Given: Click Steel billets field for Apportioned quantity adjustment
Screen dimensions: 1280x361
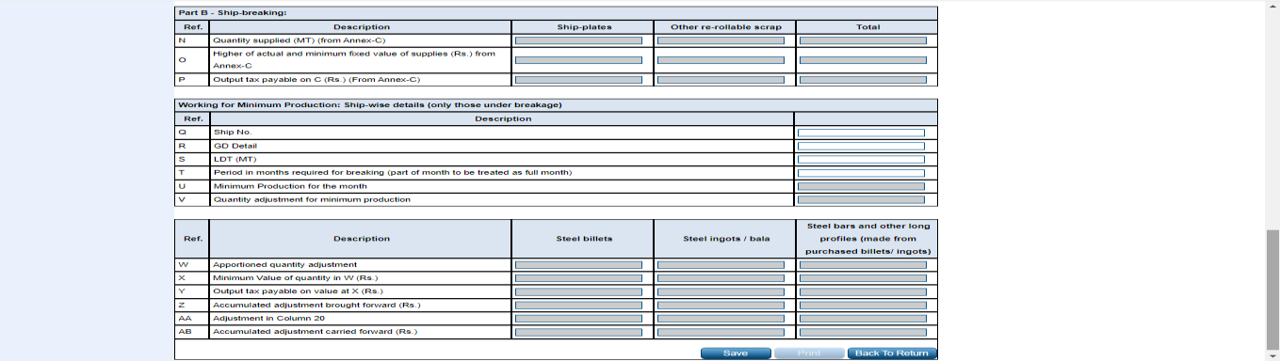Looking at the screenshot, I should tap(578, 265).
